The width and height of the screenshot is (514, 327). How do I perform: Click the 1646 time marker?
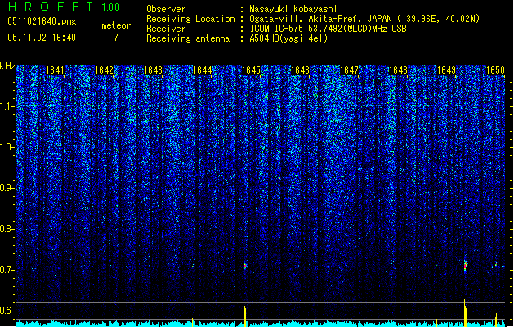coord(300,70)
